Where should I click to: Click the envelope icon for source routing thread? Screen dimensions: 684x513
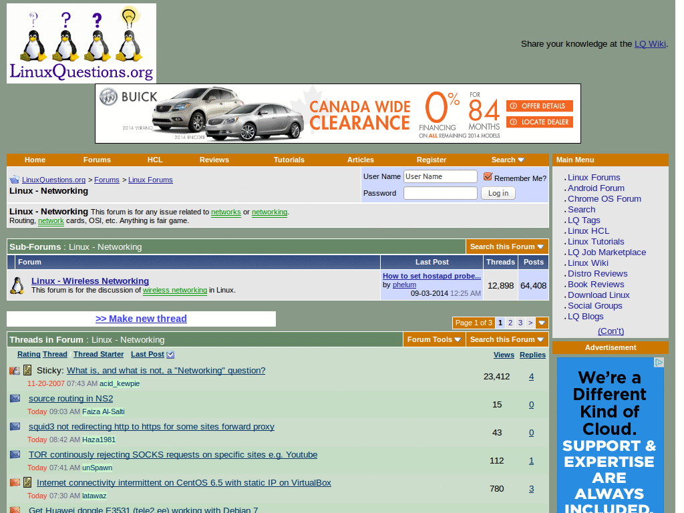tap(15, 398)
